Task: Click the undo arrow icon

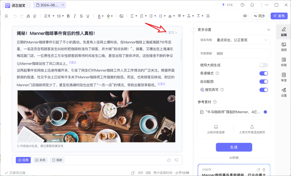Action: [15, 16]
